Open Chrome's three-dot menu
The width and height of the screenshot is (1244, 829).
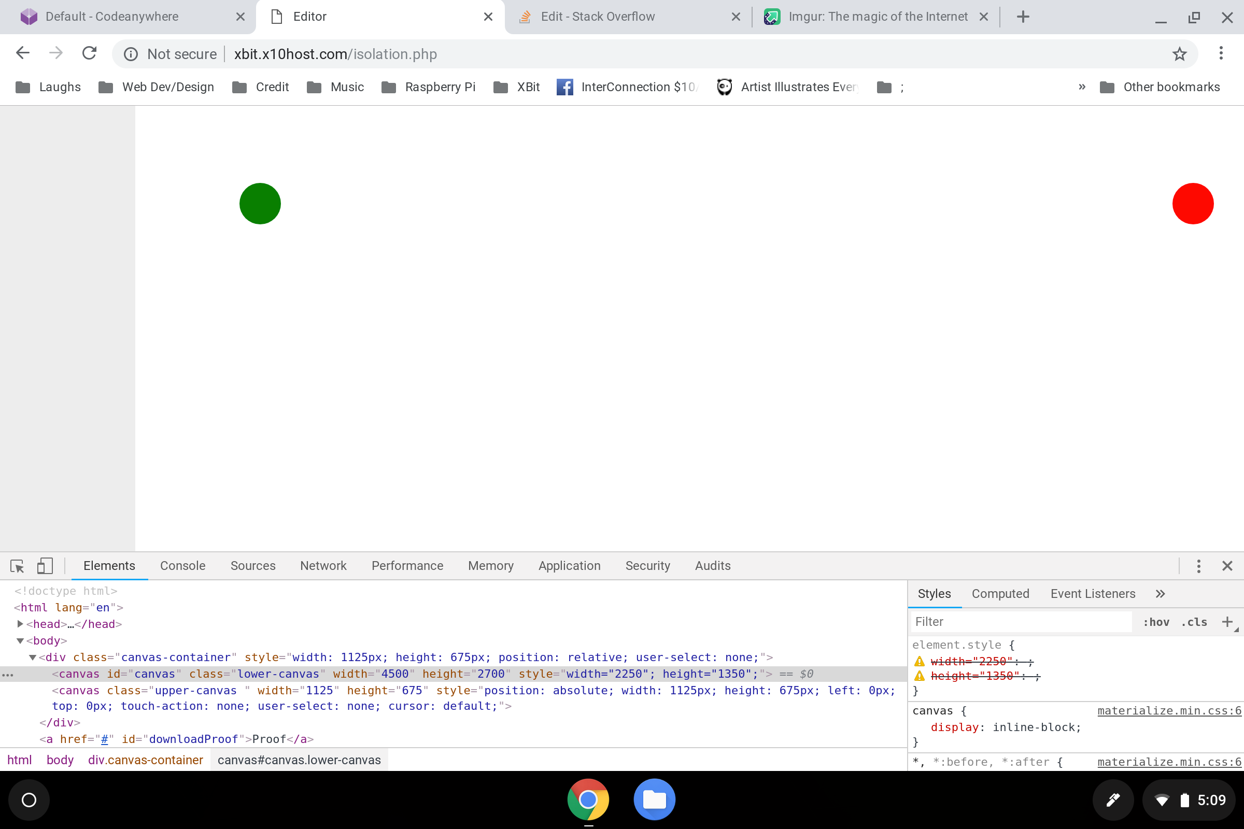(x=1221, y=53)
